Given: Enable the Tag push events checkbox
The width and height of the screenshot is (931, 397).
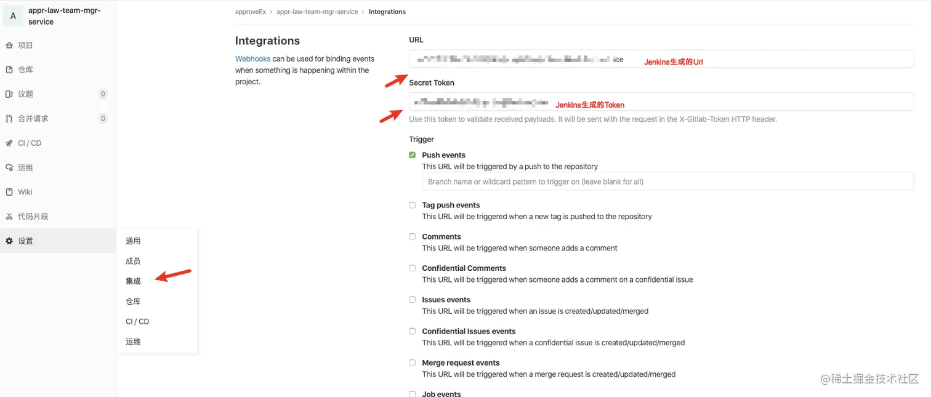Looking at the screenshot, I should [x=413, y=205].
